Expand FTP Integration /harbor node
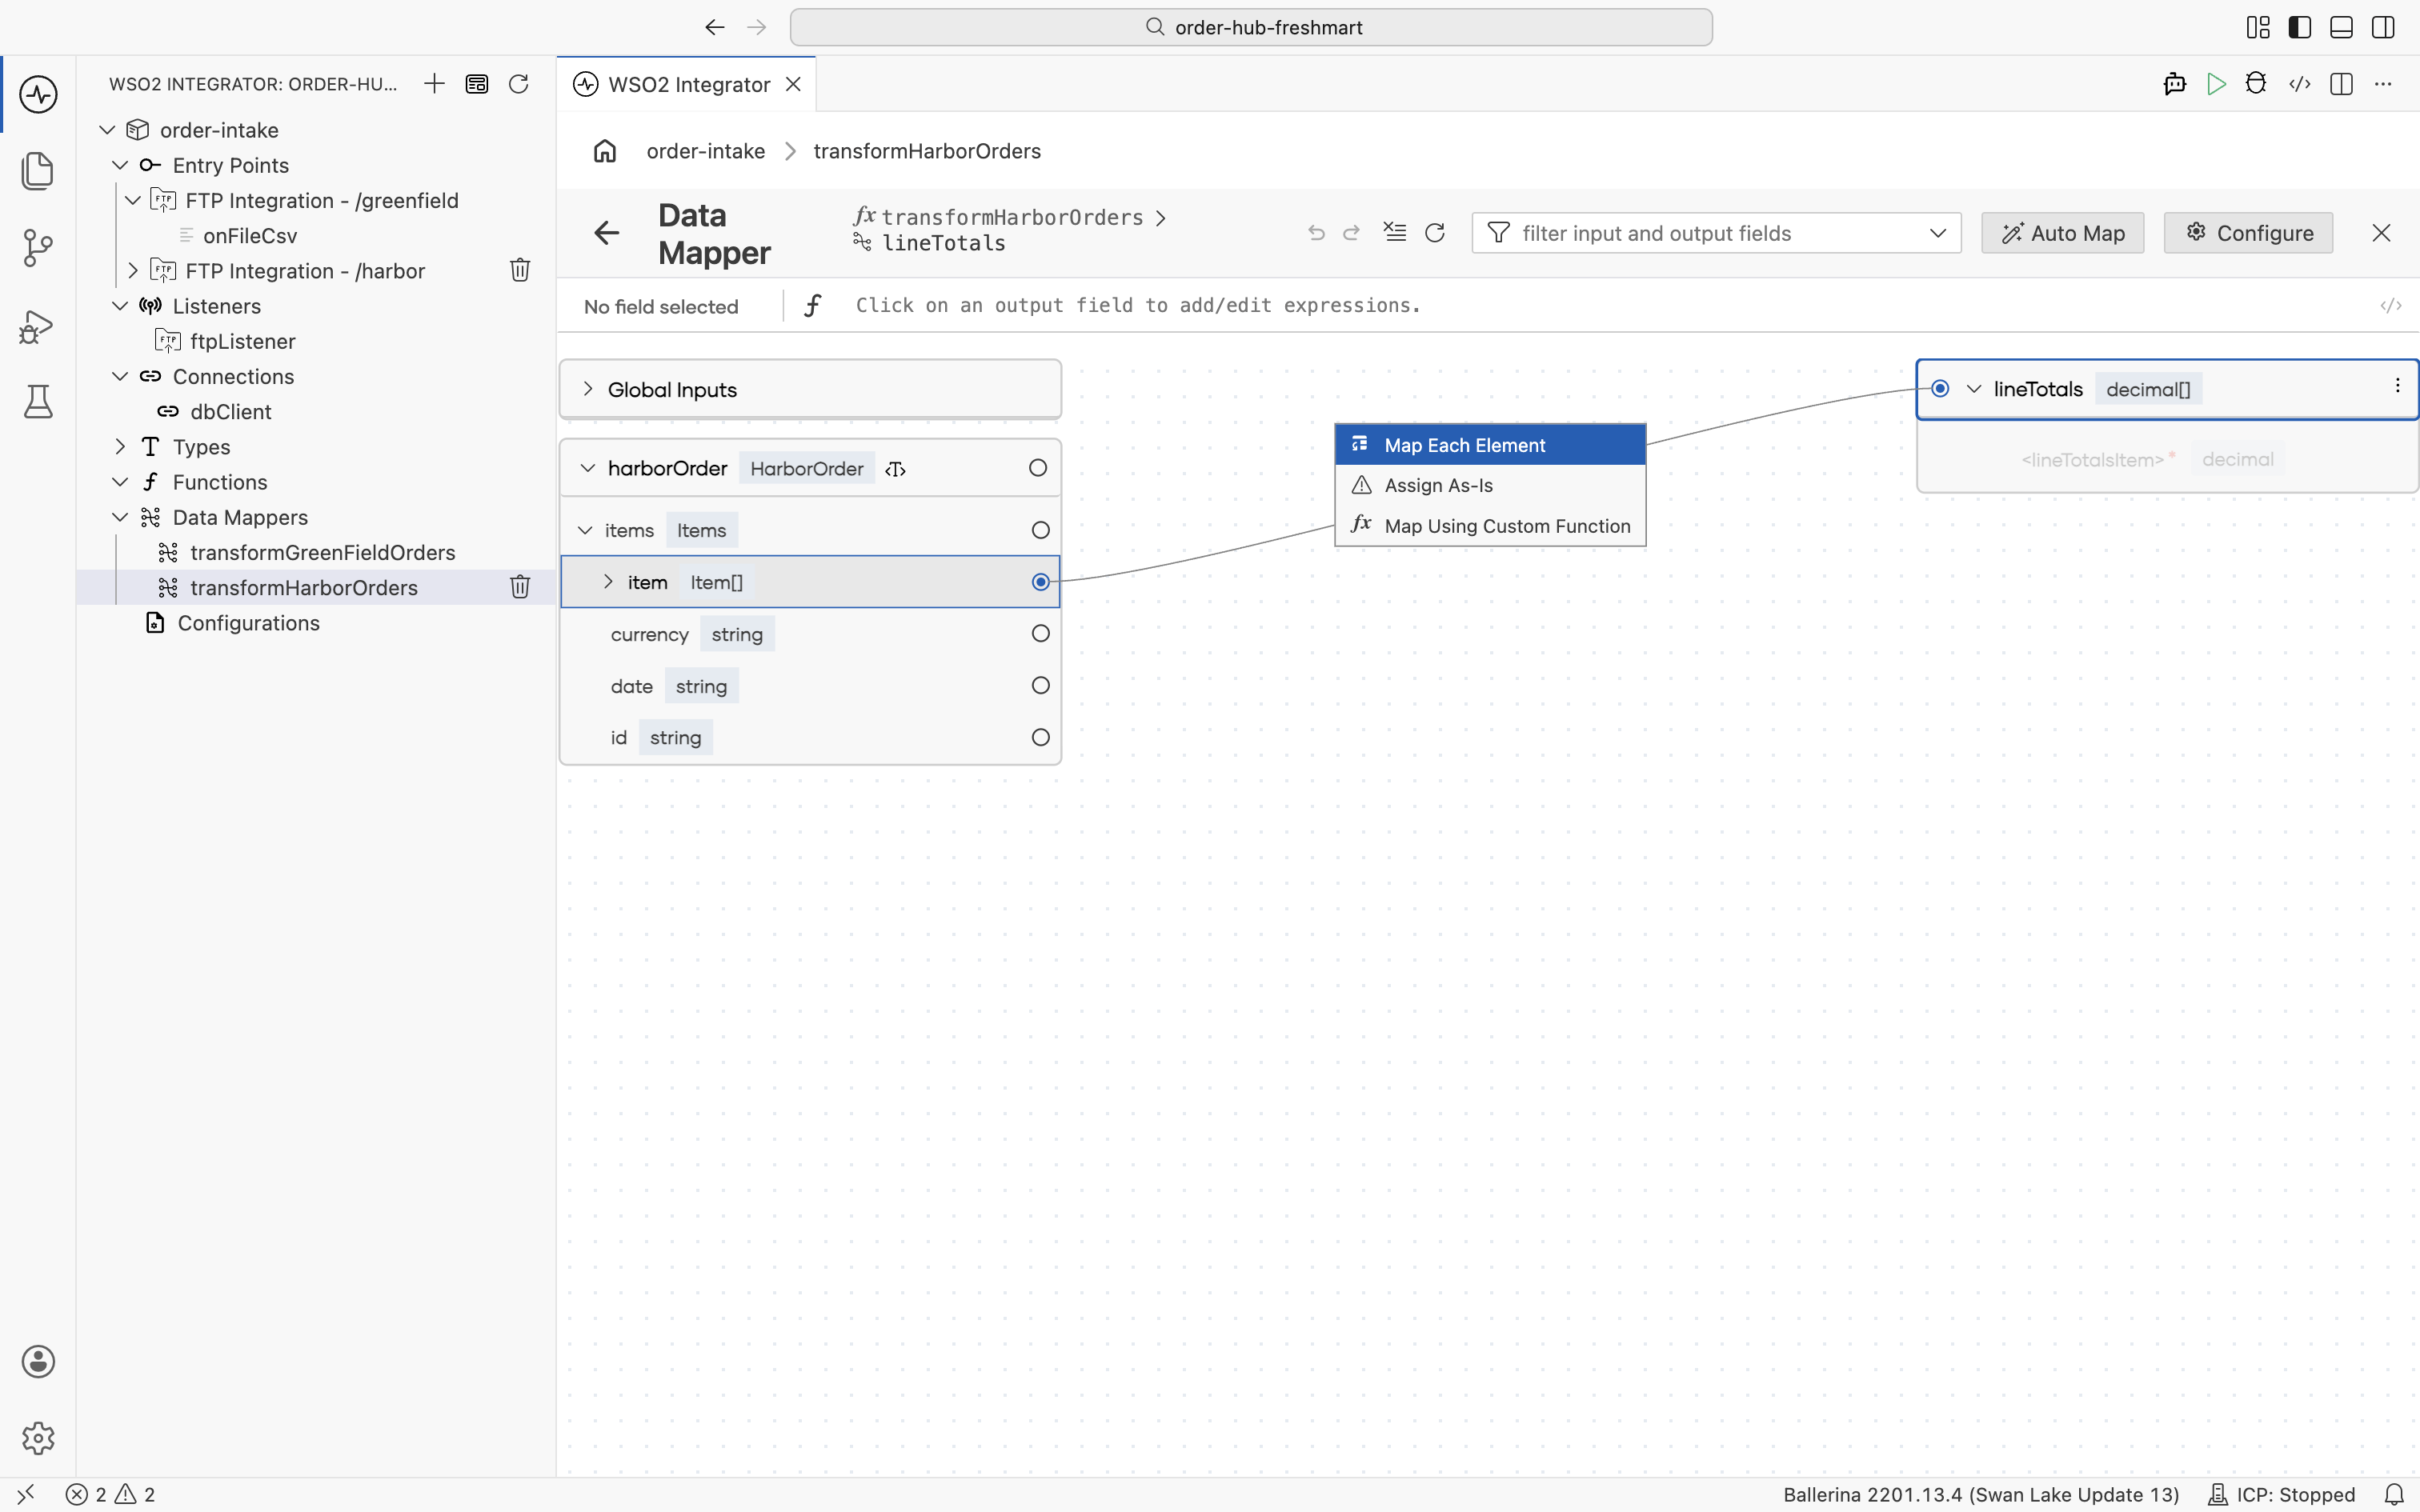Viewport: 2420px width, 1512px height. [x=133, y=270]
